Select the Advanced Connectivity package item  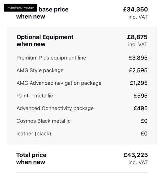coord(55,108)
